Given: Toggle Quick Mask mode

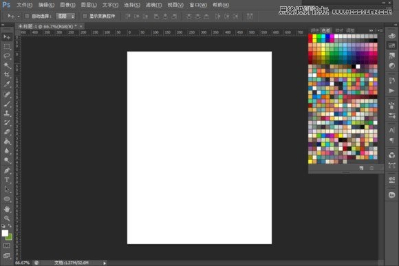Looking at the screenshot, I should click(x=7, y=245).
